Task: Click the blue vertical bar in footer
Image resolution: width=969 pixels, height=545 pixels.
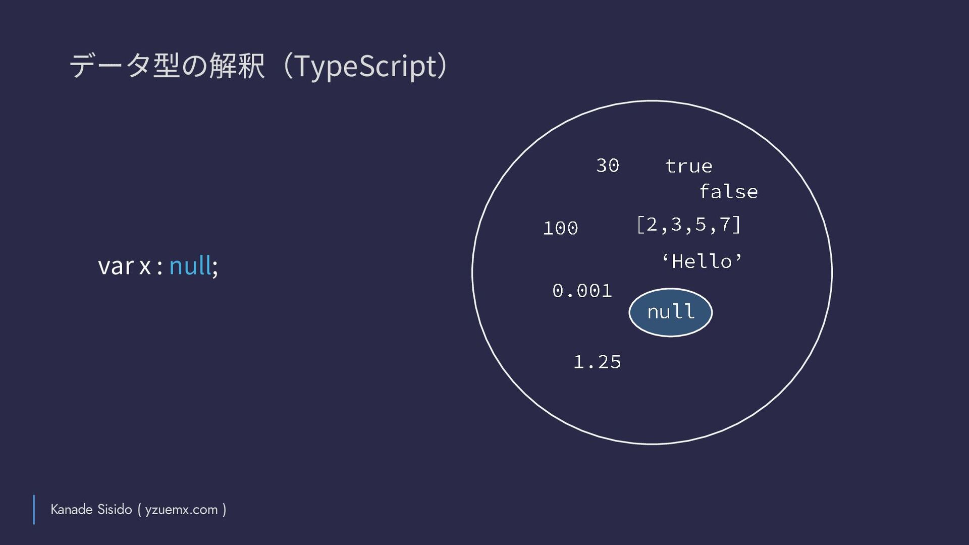Action: (x=34, y=510)
